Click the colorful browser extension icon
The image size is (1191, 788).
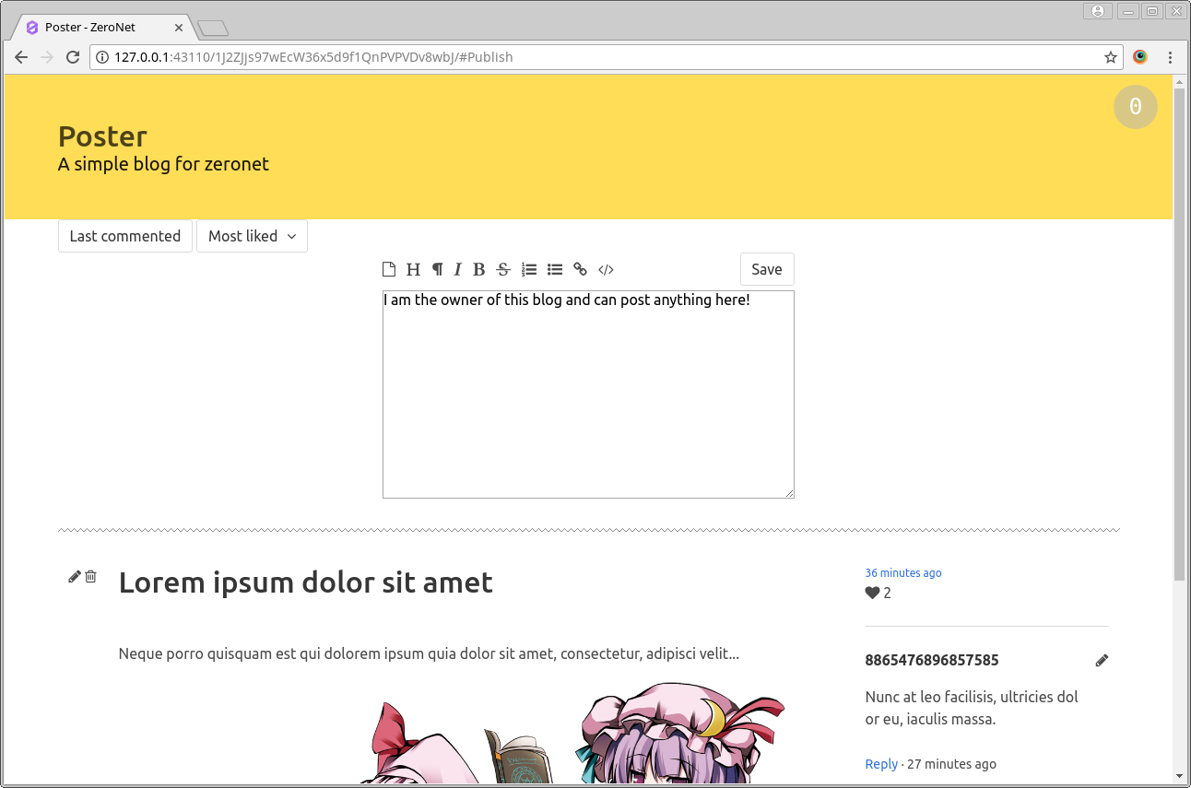1140,57
